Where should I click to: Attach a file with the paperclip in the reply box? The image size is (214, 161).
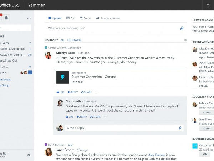[180, 128]
